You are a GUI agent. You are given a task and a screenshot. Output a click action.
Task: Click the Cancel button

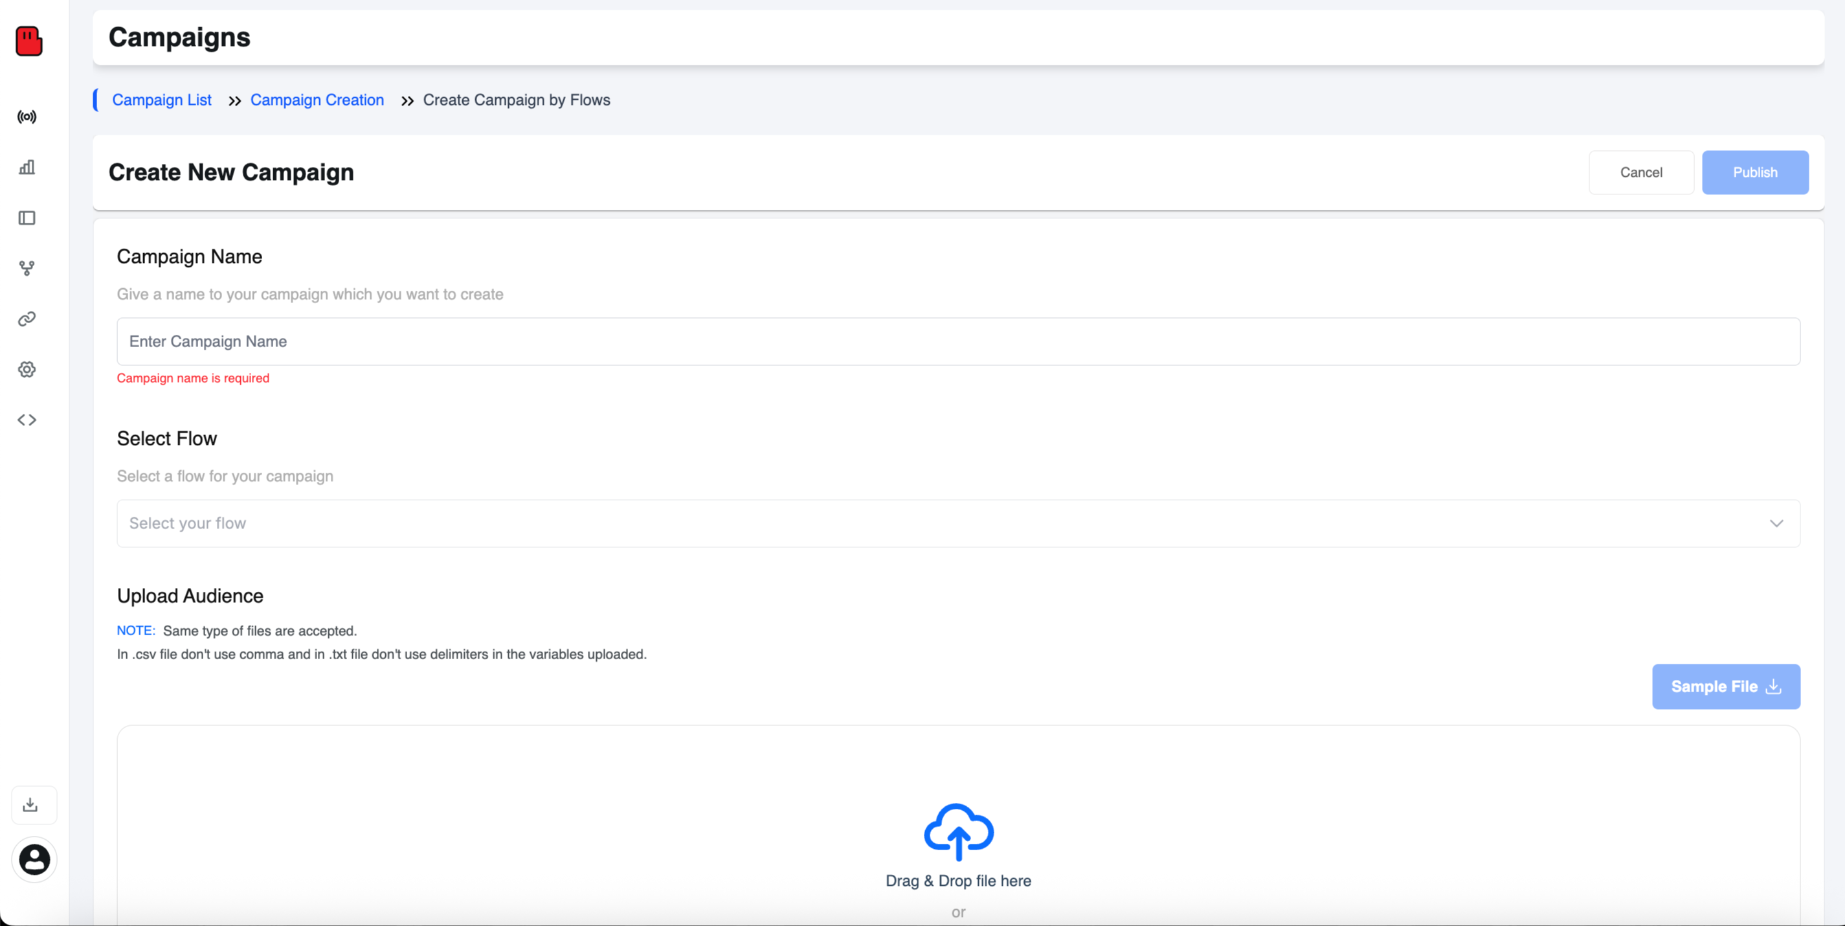1641,173
